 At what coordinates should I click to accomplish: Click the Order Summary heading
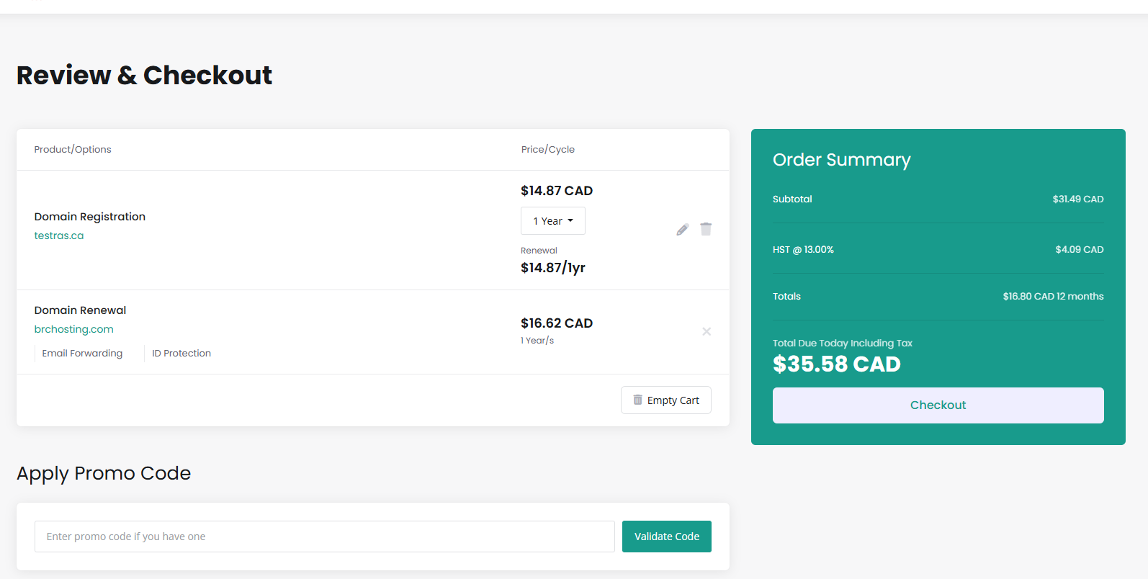coord(841,160)
